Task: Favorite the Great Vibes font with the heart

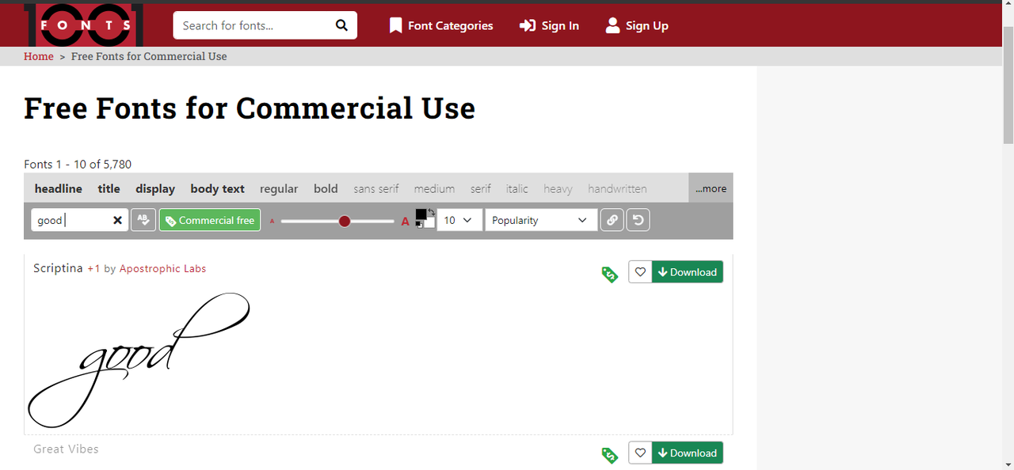Action: [x=640, y=453]
